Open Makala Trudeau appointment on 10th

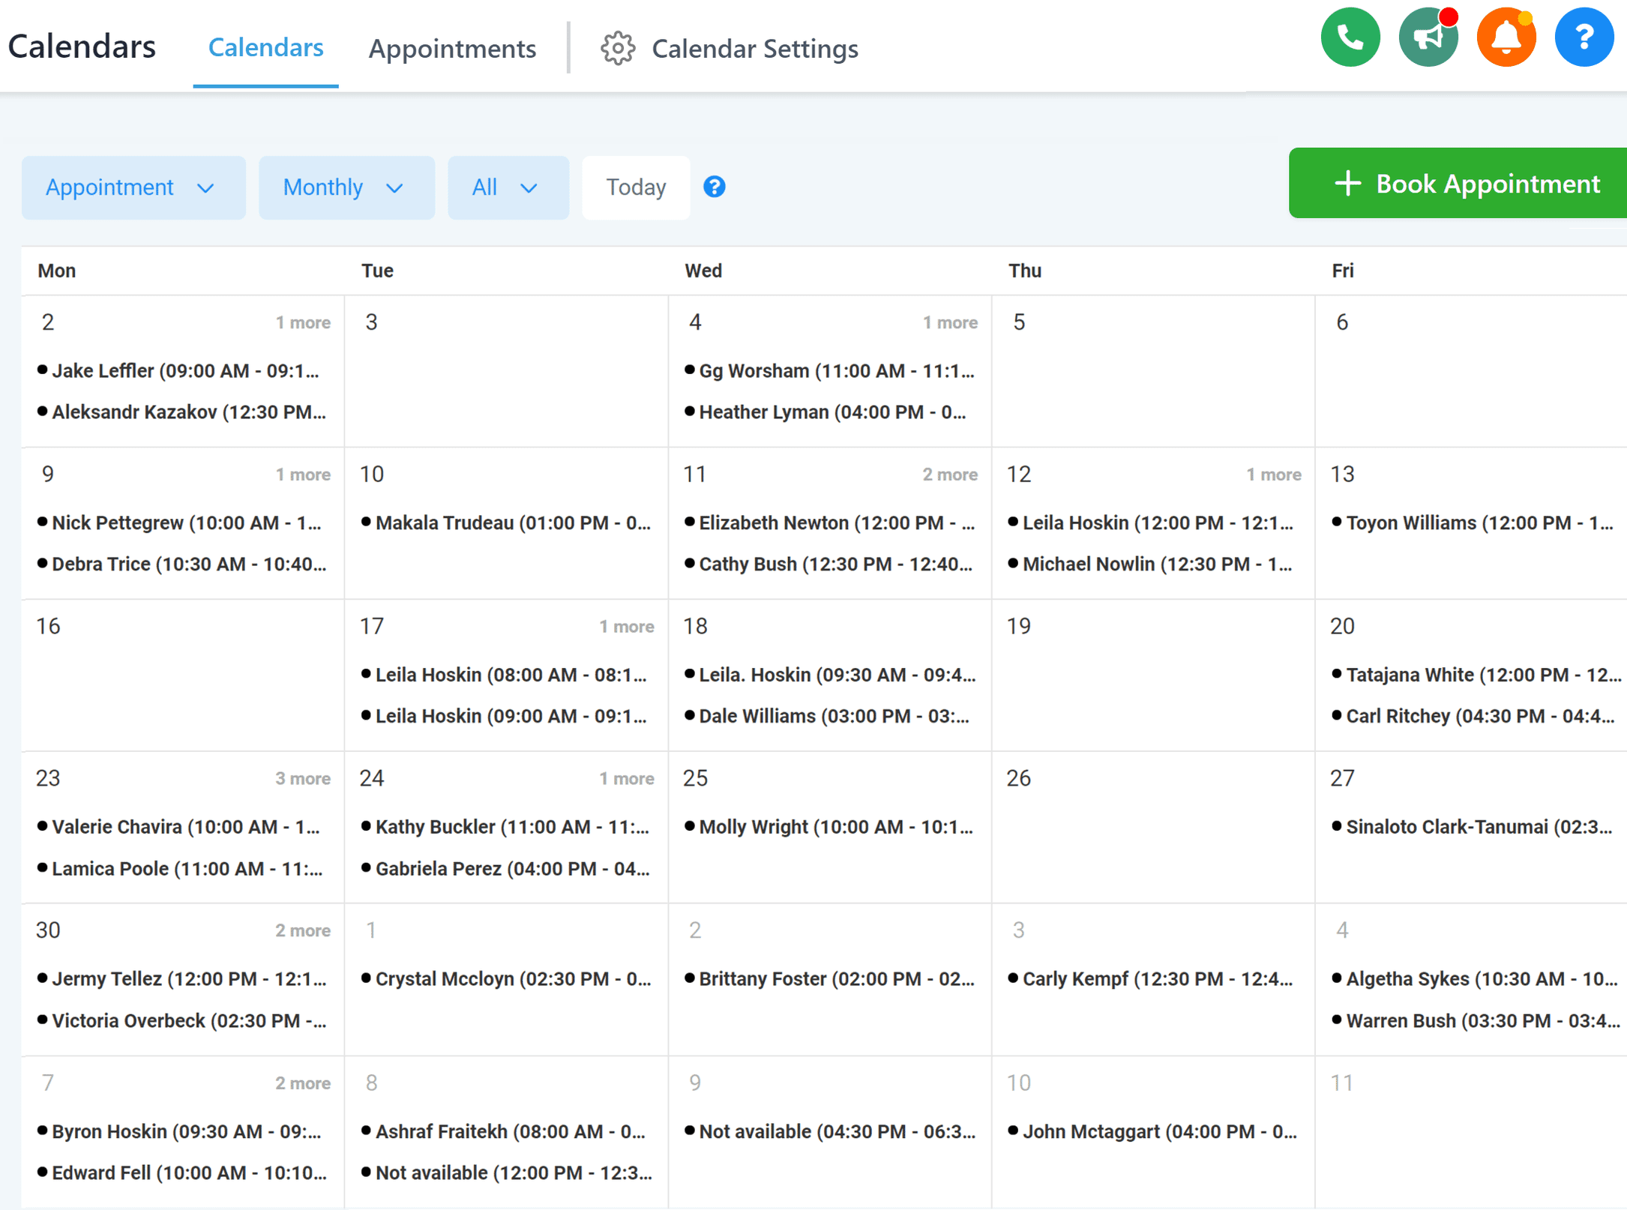point(512,523)
